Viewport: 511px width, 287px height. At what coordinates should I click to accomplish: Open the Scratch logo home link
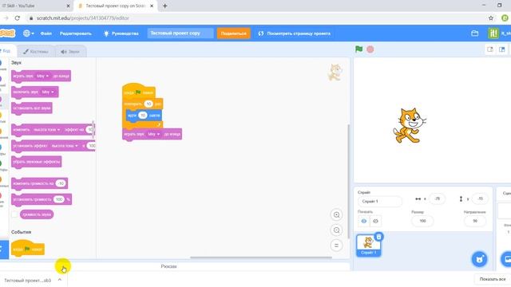8,33
